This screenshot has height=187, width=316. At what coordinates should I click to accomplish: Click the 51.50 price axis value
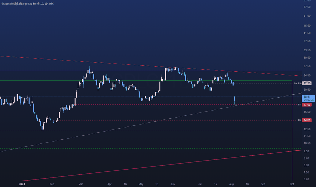[x=307, y=16]
